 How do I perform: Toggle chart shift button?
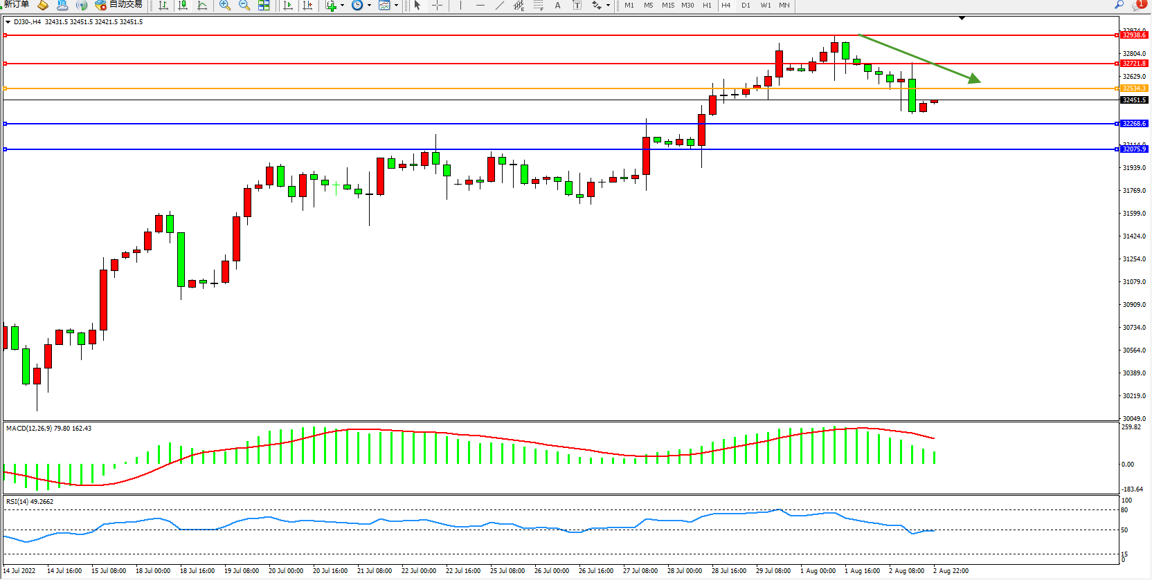tap(307, 6)
